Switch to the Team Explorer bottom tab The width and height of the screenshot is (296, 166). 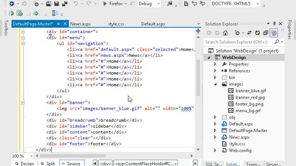point(253,164)
